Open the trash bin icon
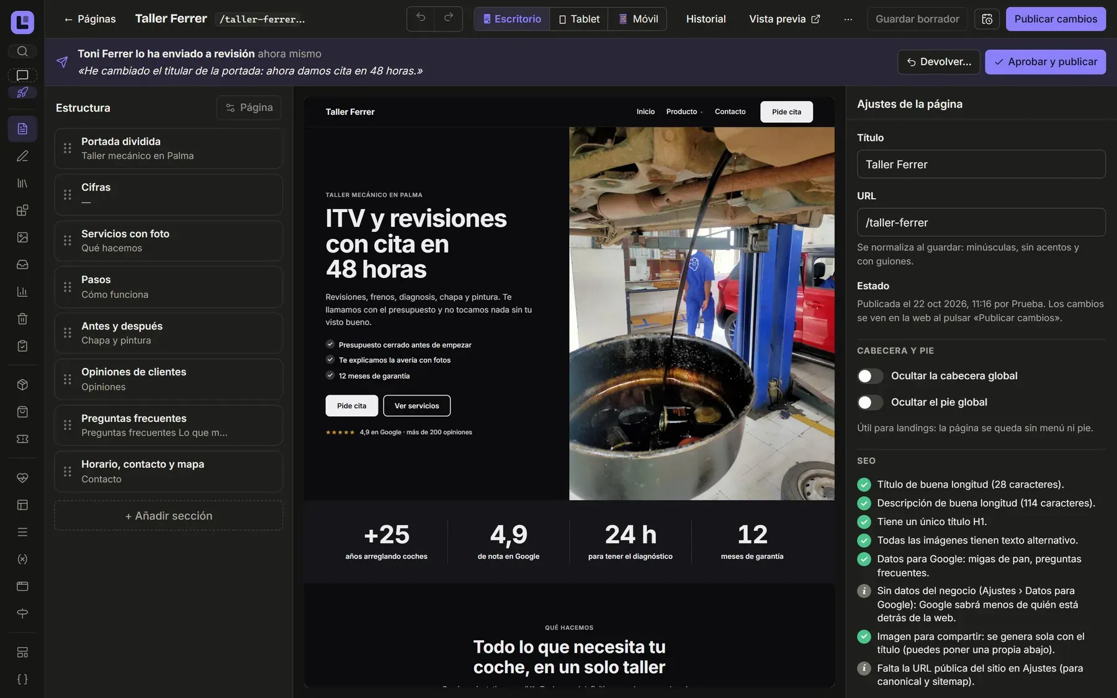1117x698 pixels. tap(22, 319)
